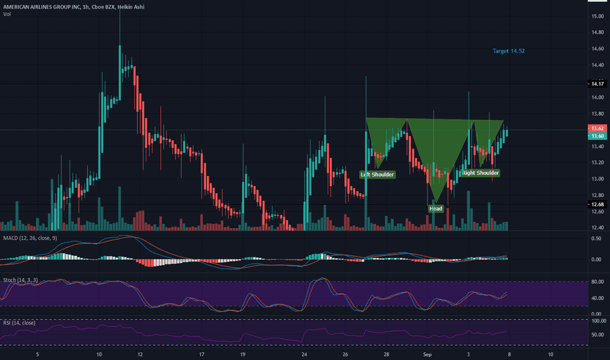This screenshot has width=610, height=360.
Task: Click the green 13.60 price tag
Action: pyautogui.click(x=597, y=136)
